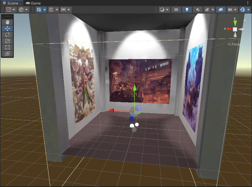The height and width of the screenshot is (187, 252).
Task: Click the center cube of orientation gizmo
Action: point(235,29)
